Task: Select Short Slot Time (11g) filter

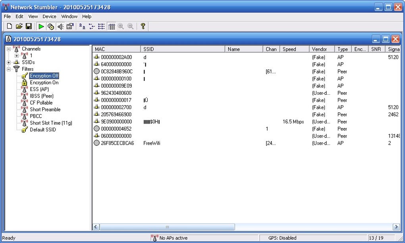Action: coord(51,123)
